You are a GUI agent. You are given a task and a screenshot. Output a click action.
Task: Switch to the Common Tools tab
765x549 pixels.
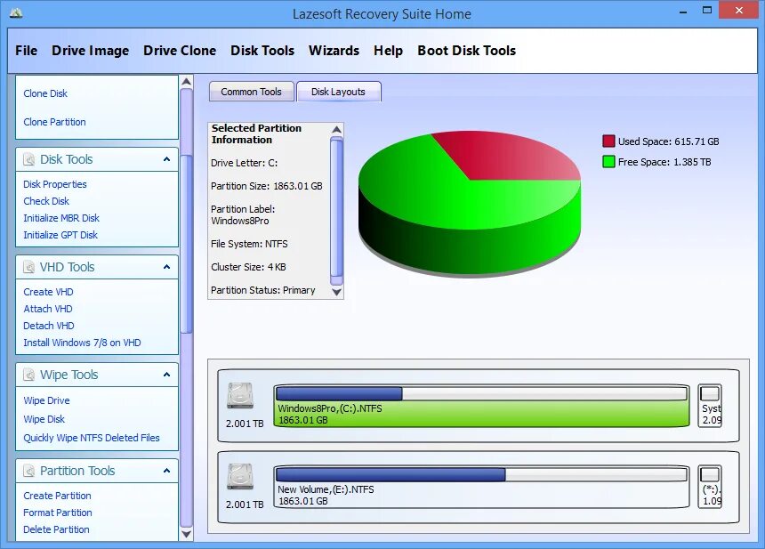(x=251, y=92)
